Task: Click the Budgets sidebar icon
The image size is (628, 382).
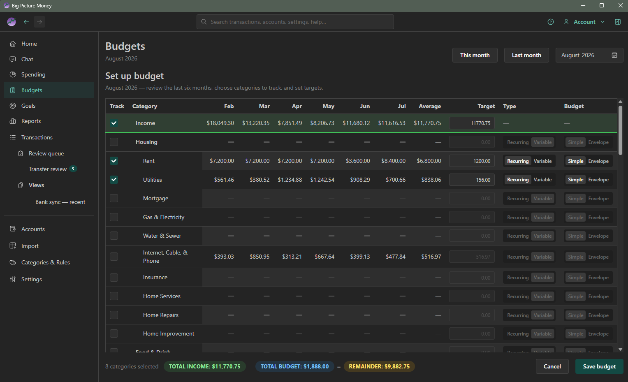Action: (x=13, y=90)
